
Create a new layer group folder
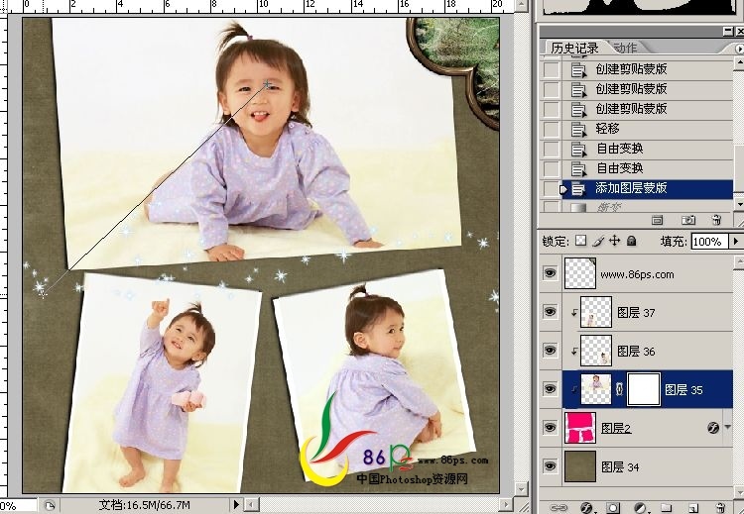tap(667, 508)
